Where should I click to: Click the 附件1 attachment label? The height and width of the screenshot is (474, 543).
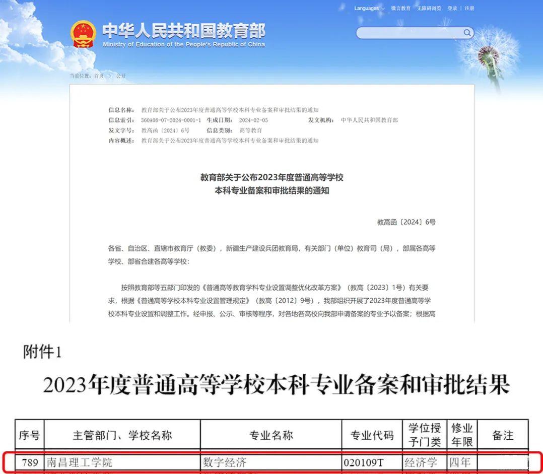[x=42, y=352]
